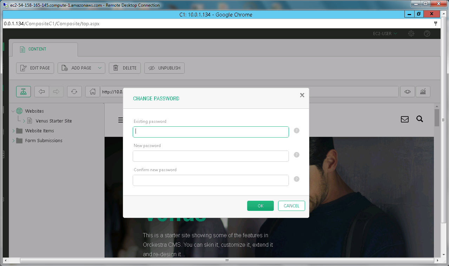Viewport: 449px width, 266px height.
Task: Toggle the site tree structure view icon
Action: point(24,92)
